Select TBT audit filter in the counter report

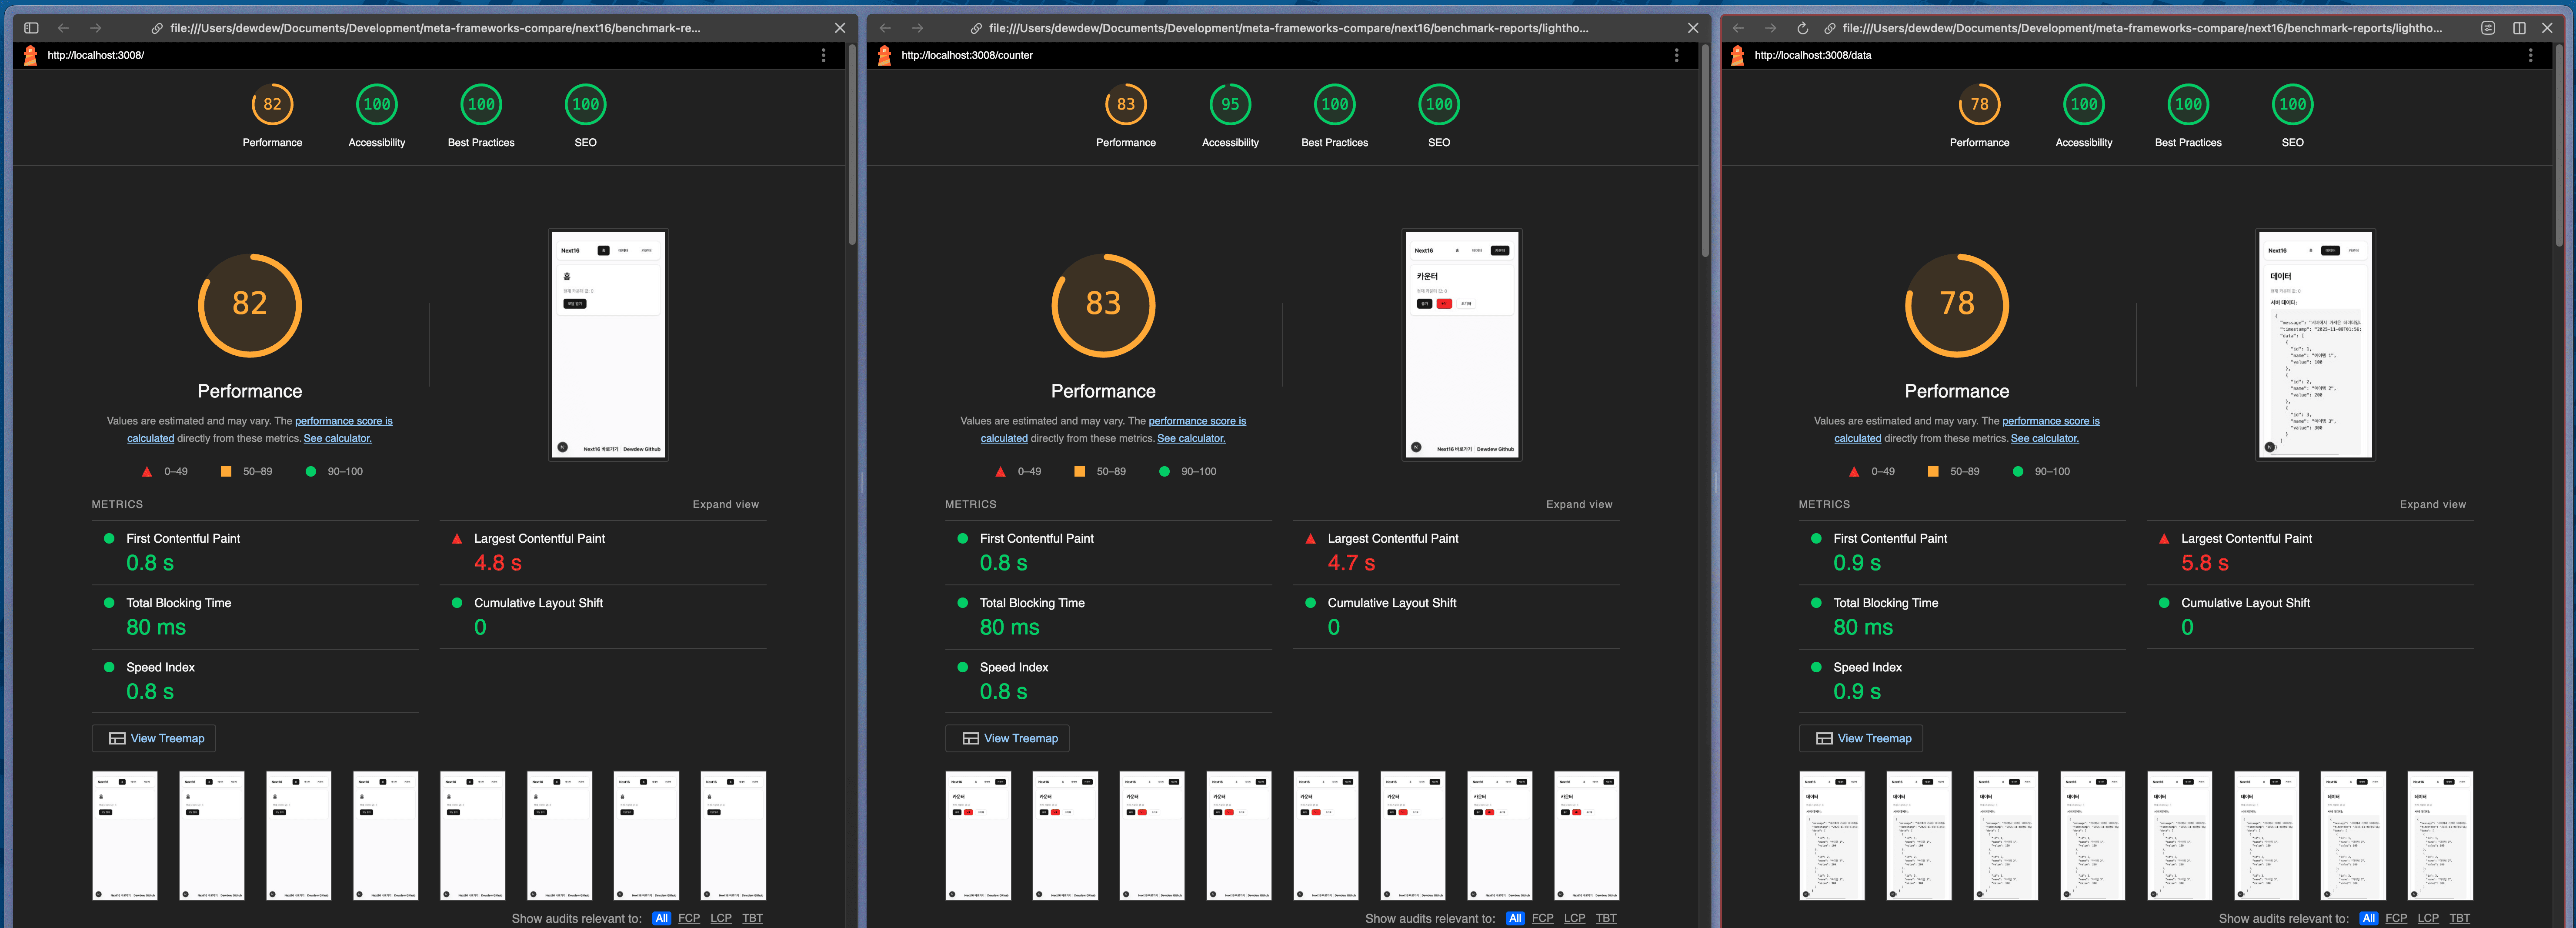click(x=1606, y=918)
